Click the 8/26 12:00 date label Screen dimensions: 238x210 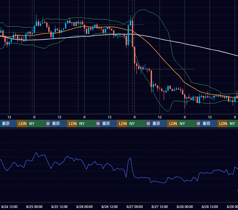tap(110, 206)
